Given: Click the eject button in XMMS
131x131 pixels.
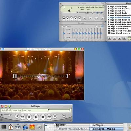Looking at the screenshot, I should 84,19.
